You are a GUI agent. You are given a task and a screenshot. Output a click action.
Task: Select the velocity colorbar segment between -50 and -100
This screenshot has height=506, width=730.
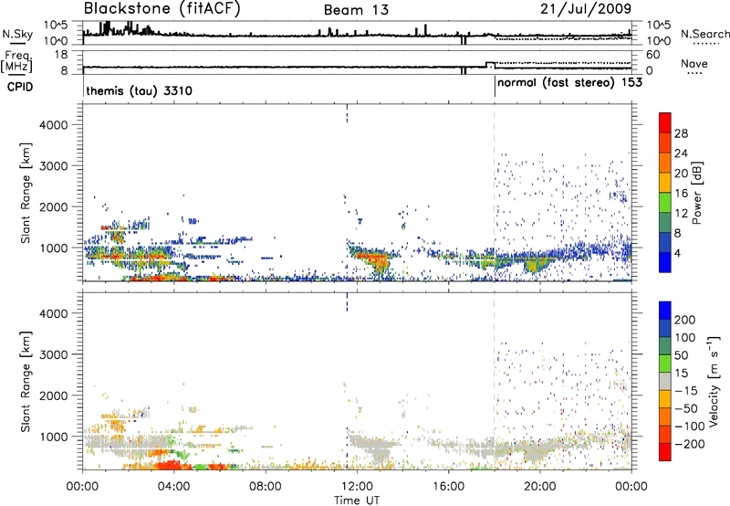(665, 416)
